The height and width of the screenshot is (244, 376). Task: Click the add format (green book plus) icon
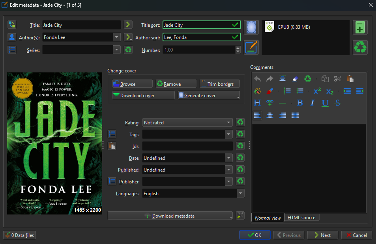360,28
